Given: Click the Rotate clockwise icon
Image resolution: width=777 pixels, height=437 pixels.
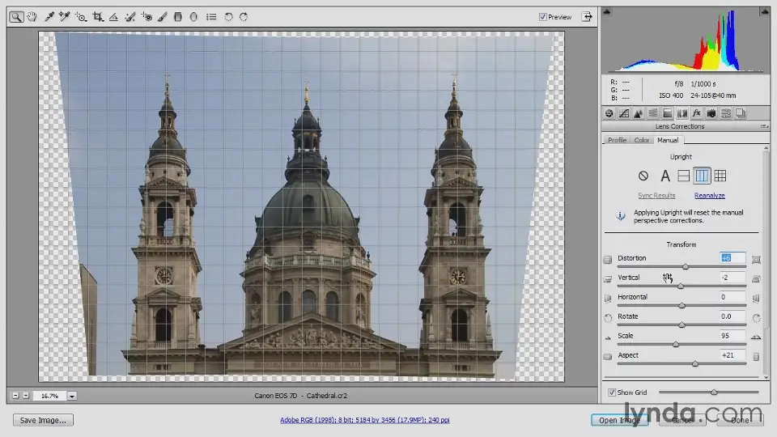Looking at the screenshot, I should point(244,16).
